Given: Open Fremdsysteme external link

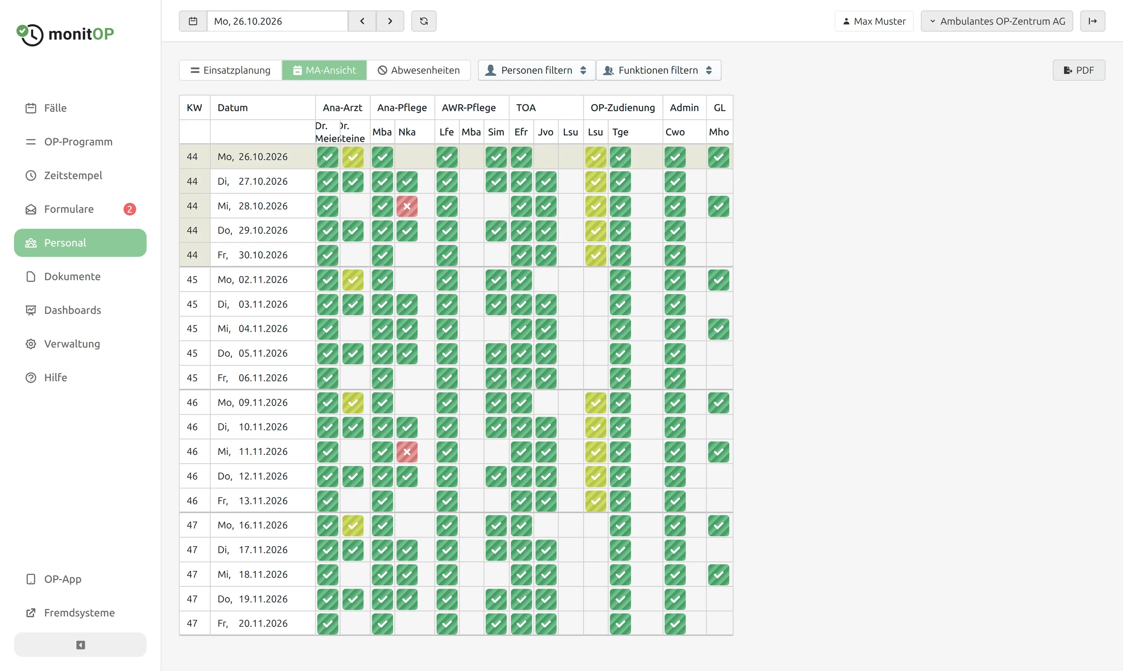Looking at the screenshot, I should (80, 613).
